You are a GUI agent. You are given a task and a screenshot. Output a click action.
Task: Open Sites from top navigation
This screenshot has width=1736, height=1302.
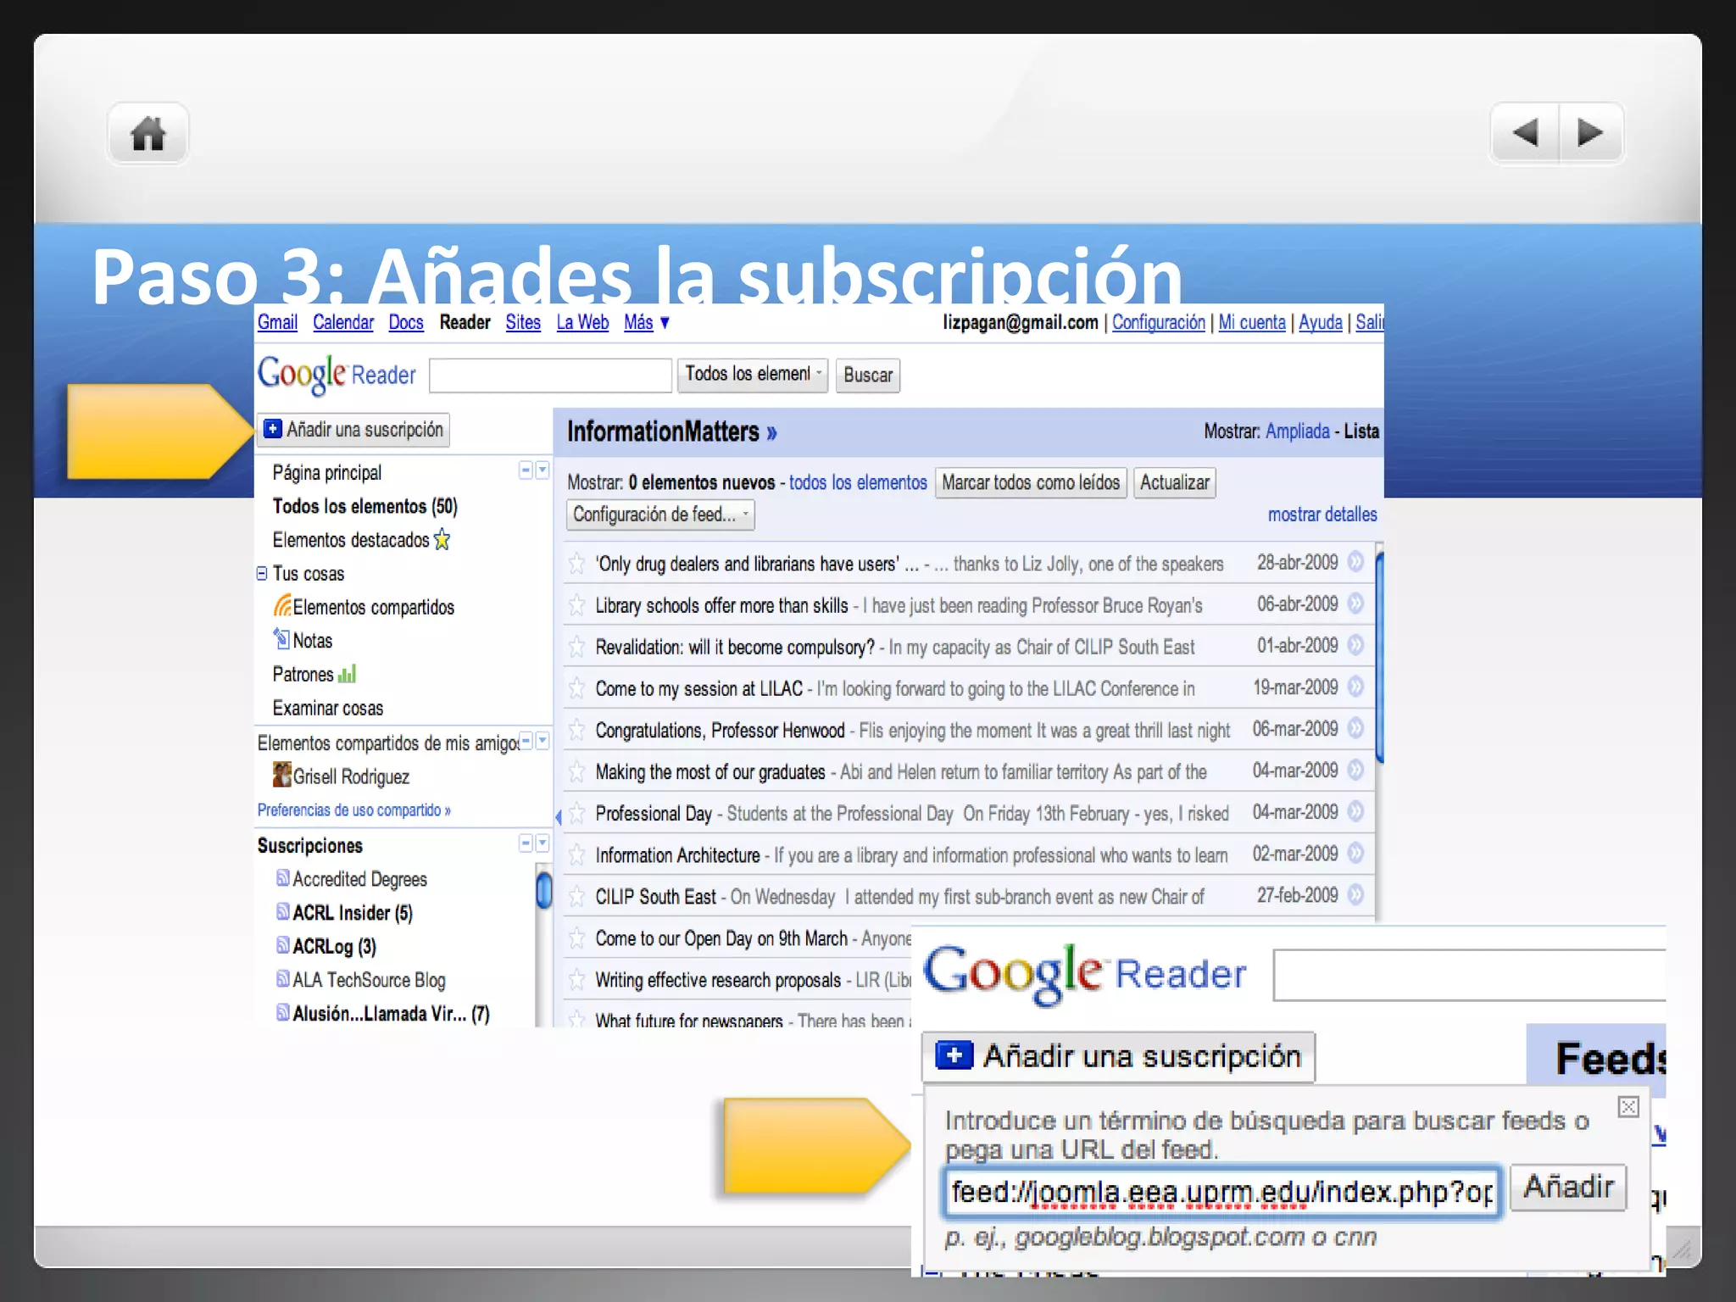point(523,322)
